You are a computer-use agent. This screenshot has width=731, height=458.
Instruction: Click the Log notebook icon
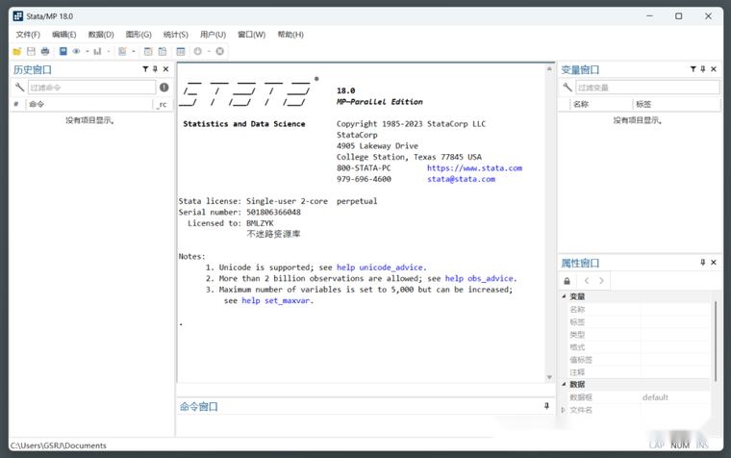click(63, 51)
